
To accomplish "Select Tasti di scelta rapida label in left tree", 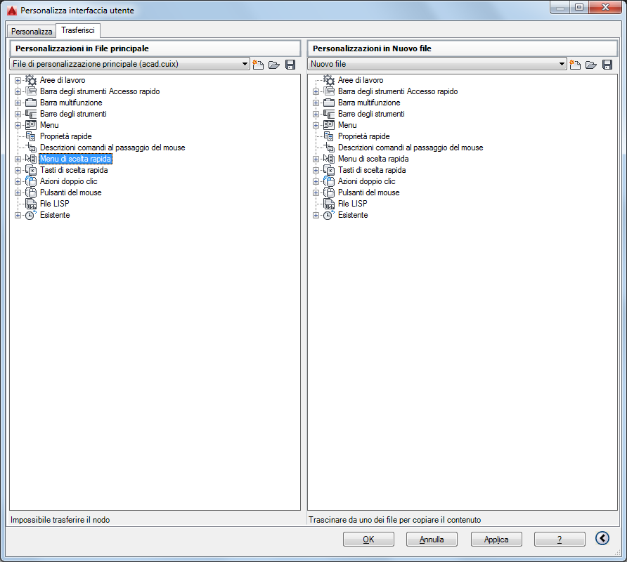I will pyautogui.click(x=74, y=170).
